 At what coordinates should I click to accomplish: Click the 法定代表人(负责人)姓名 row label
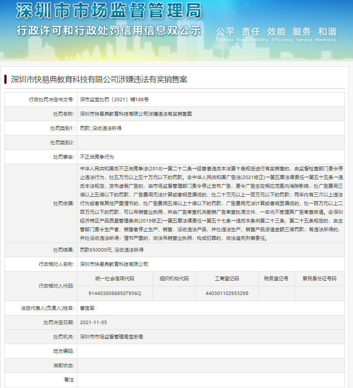coord(47,308)
